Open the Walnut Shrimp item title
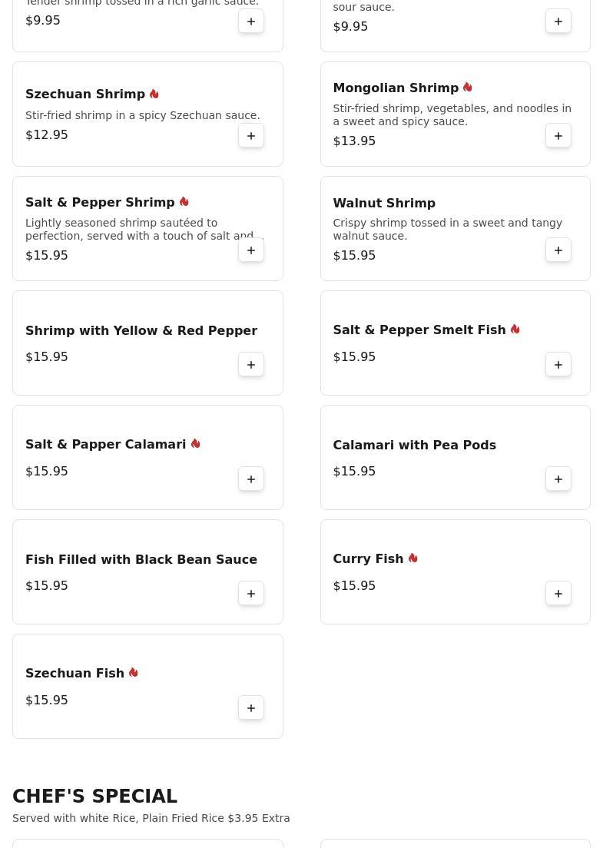Image resolution: width=603 pixels, height=848 pixels. pos(384,203)
